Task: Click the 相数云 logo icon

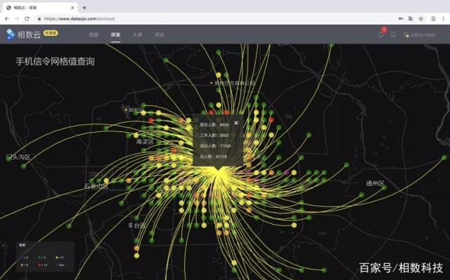Action: tap(11, 34)
